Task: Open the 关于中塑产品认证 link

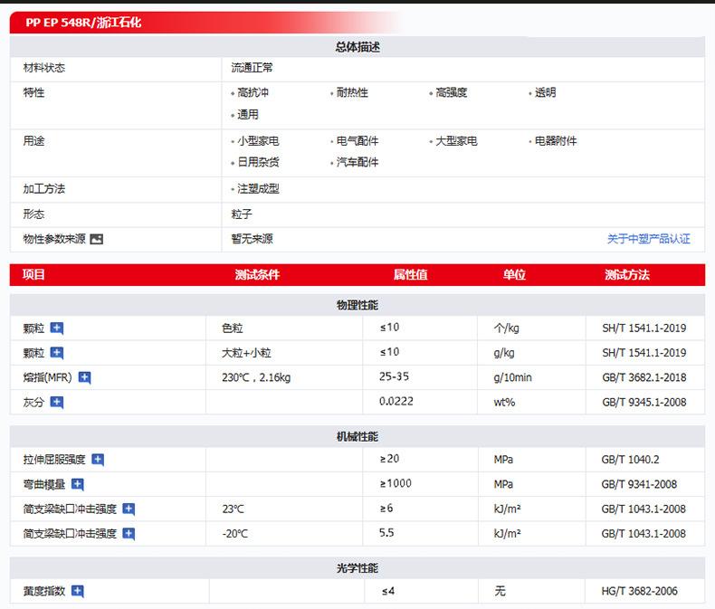Action: tap(648, 239)
